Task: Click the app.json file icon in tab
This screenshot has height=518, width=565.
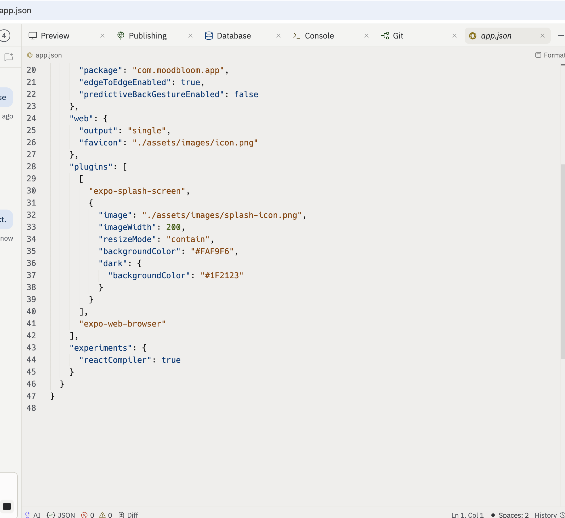Action: pyautogui.click(x=473, y=36)
